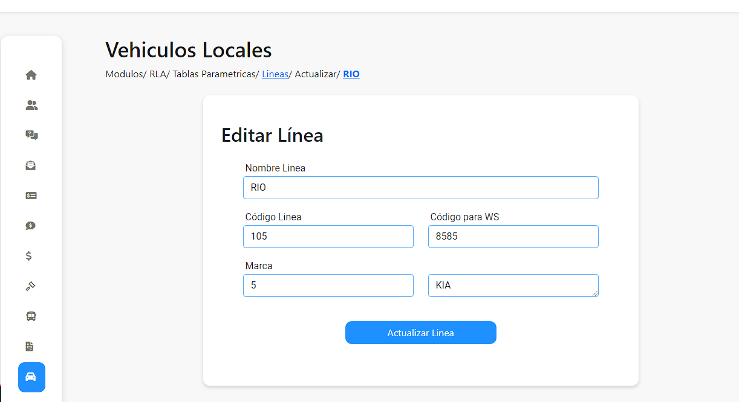Open the plain dollar sign icon
739x402 pixels.
[x=28, y=256]
